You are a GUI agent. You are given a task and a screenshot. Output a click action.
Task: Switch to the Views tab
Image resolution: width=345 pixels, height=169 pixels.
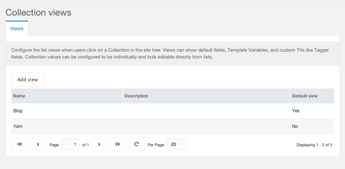pos(17,29)
